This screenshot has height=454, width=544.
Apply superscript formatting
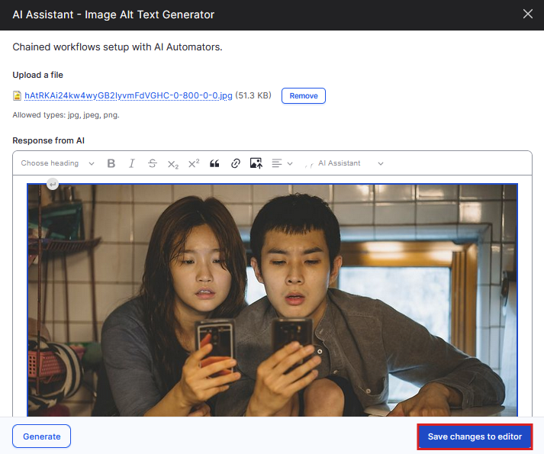[194, 163]
